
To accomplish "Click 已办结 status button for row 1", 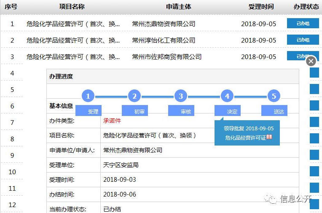I will pos(303,23).
